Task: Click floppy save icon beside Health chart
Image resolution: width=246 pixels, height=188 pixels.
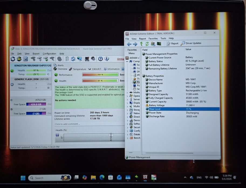Action: (x=57, y=135)
